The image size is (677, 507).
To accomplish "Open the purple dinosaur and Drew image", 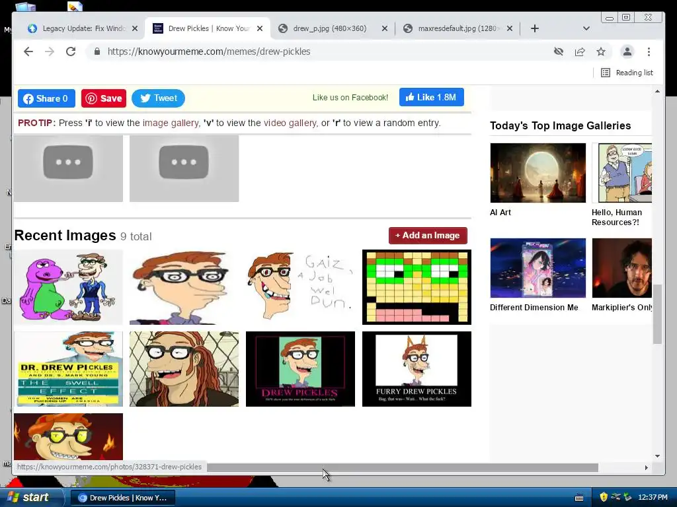I will pyautogui.click(x=68, y=287).
